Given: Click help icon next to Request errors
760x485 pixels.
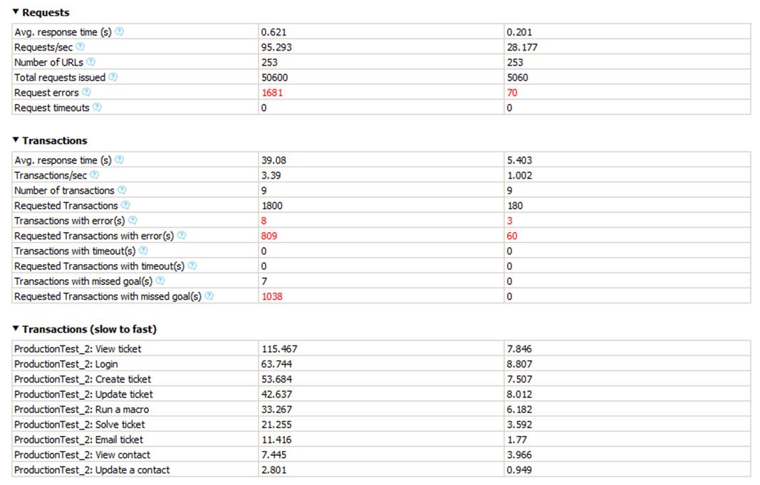Looking at the screenshot, I should [86, 93].
